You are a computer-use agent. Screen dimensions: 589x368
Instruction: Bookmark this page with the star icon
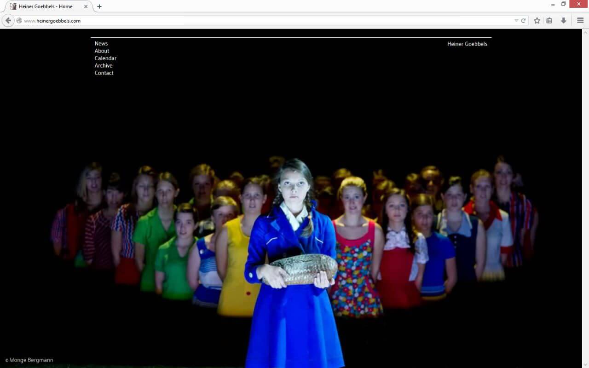(x=537, y=21)
